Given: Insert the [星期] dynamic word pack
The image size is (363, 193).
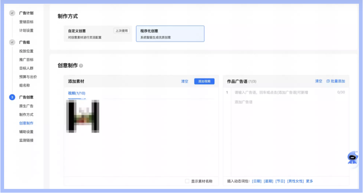Looking at the screenshot, I should coord(269,181).
